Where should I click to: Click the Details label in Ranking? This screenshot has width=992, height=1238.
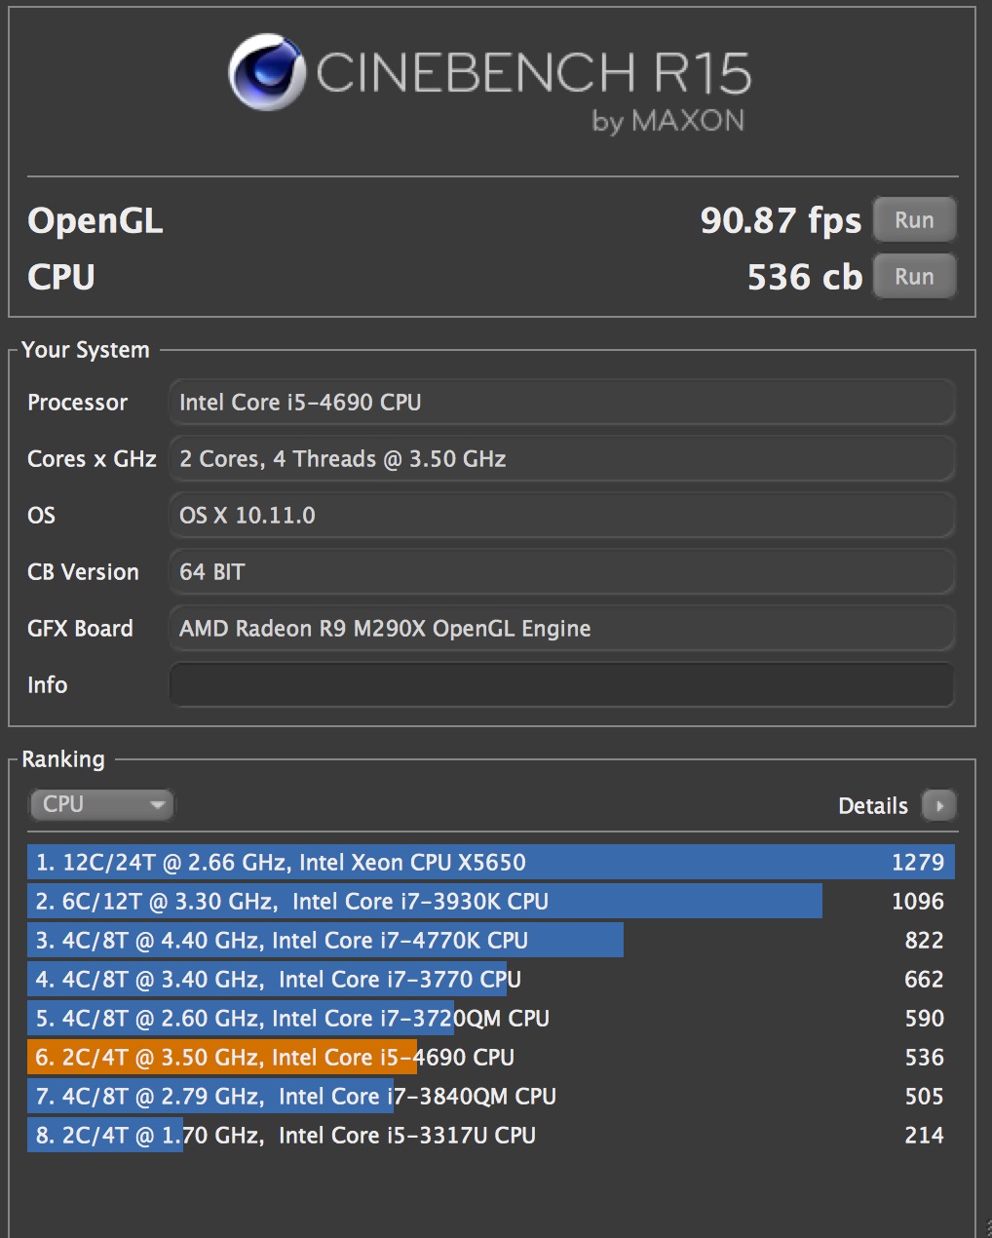[x=873, y=806]
